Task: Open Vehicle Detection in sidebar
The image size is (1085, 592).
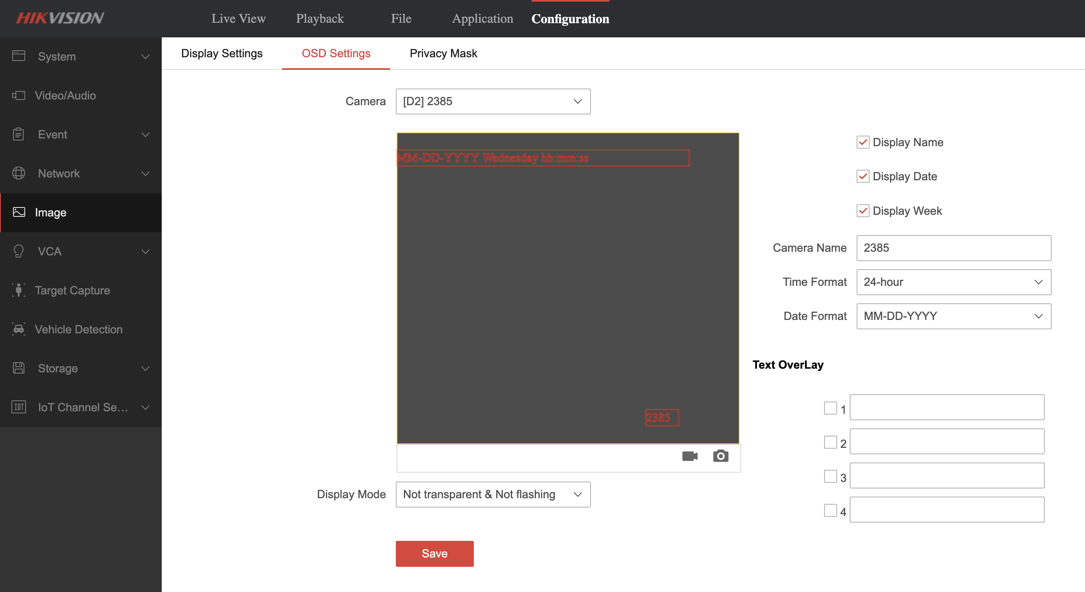Action: click(x=78, y=329)
